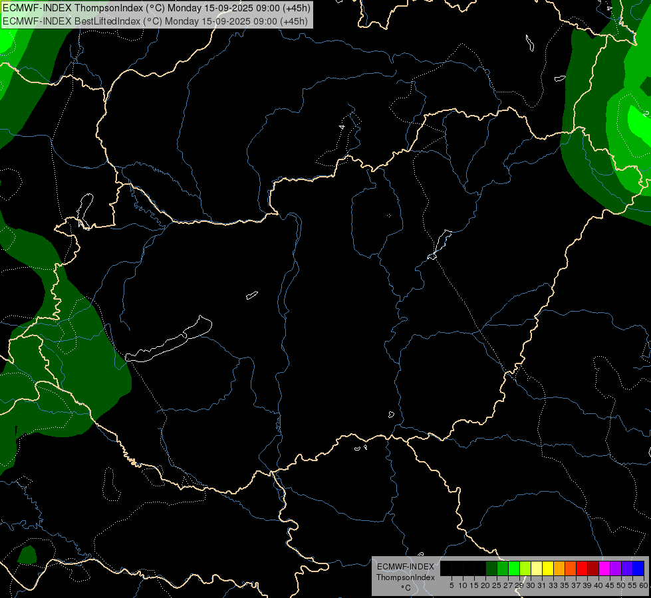Pick the magenta 40–45 legend swatch

(x=604, y=568)
